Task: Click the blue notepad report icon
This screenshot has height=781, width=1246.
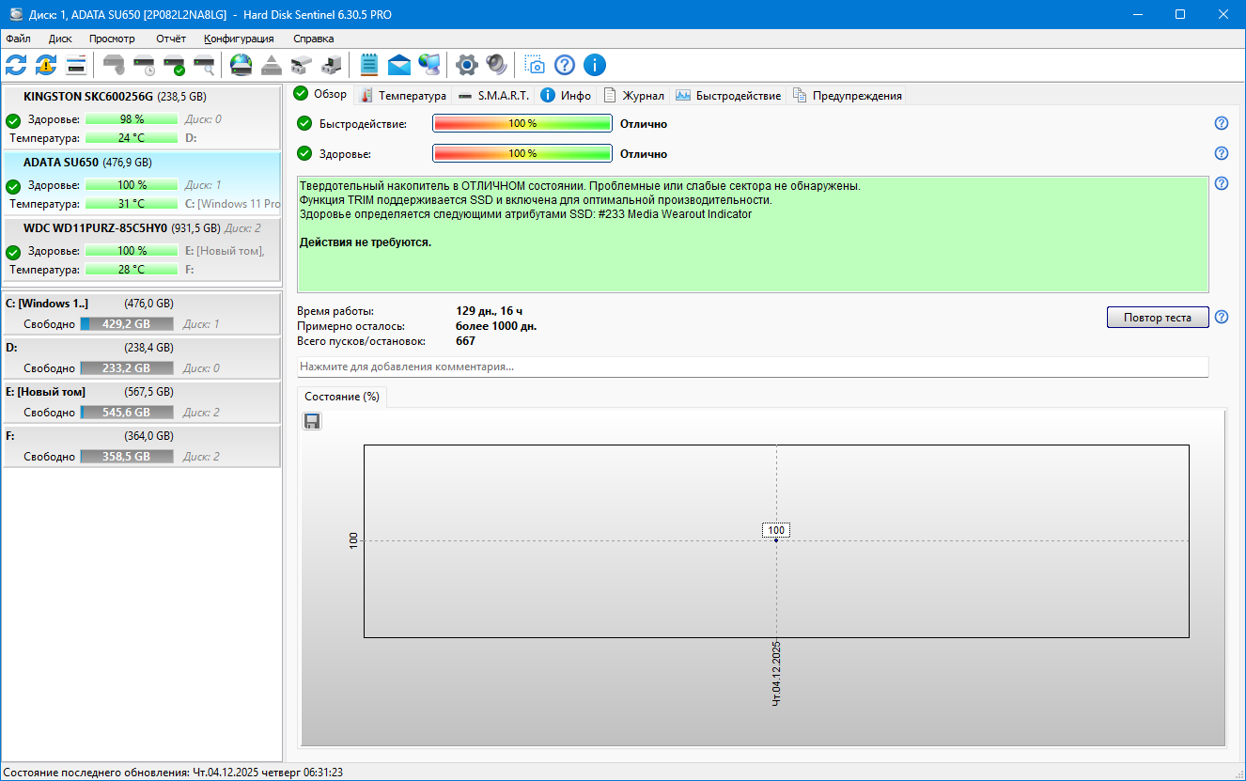Action: (x=369, y=65)
